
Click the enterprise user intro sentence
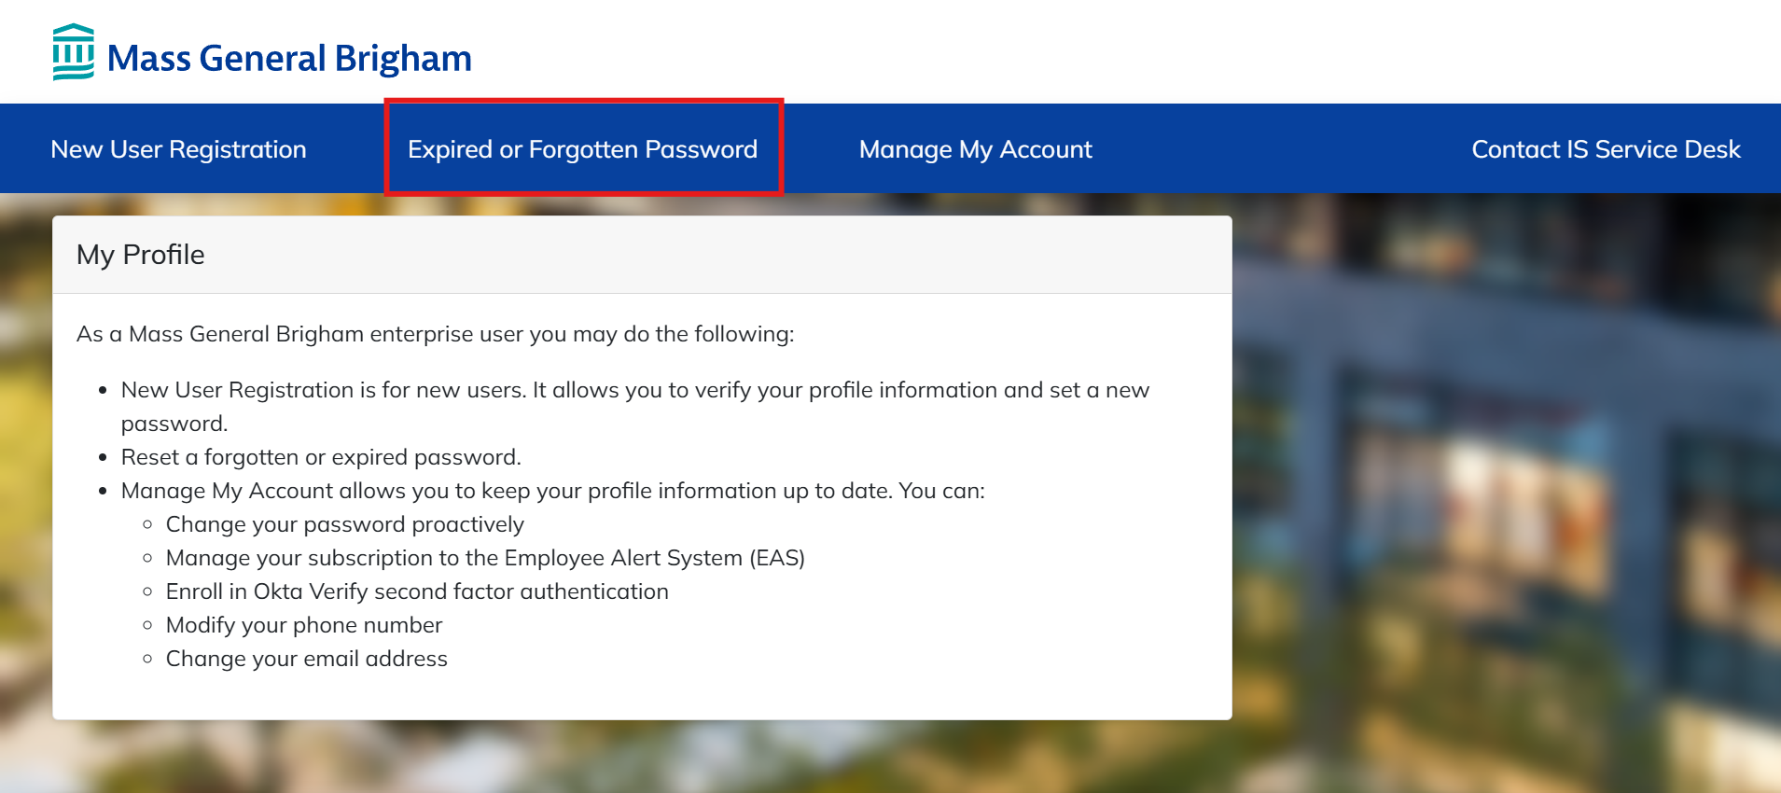coord(435,334)
